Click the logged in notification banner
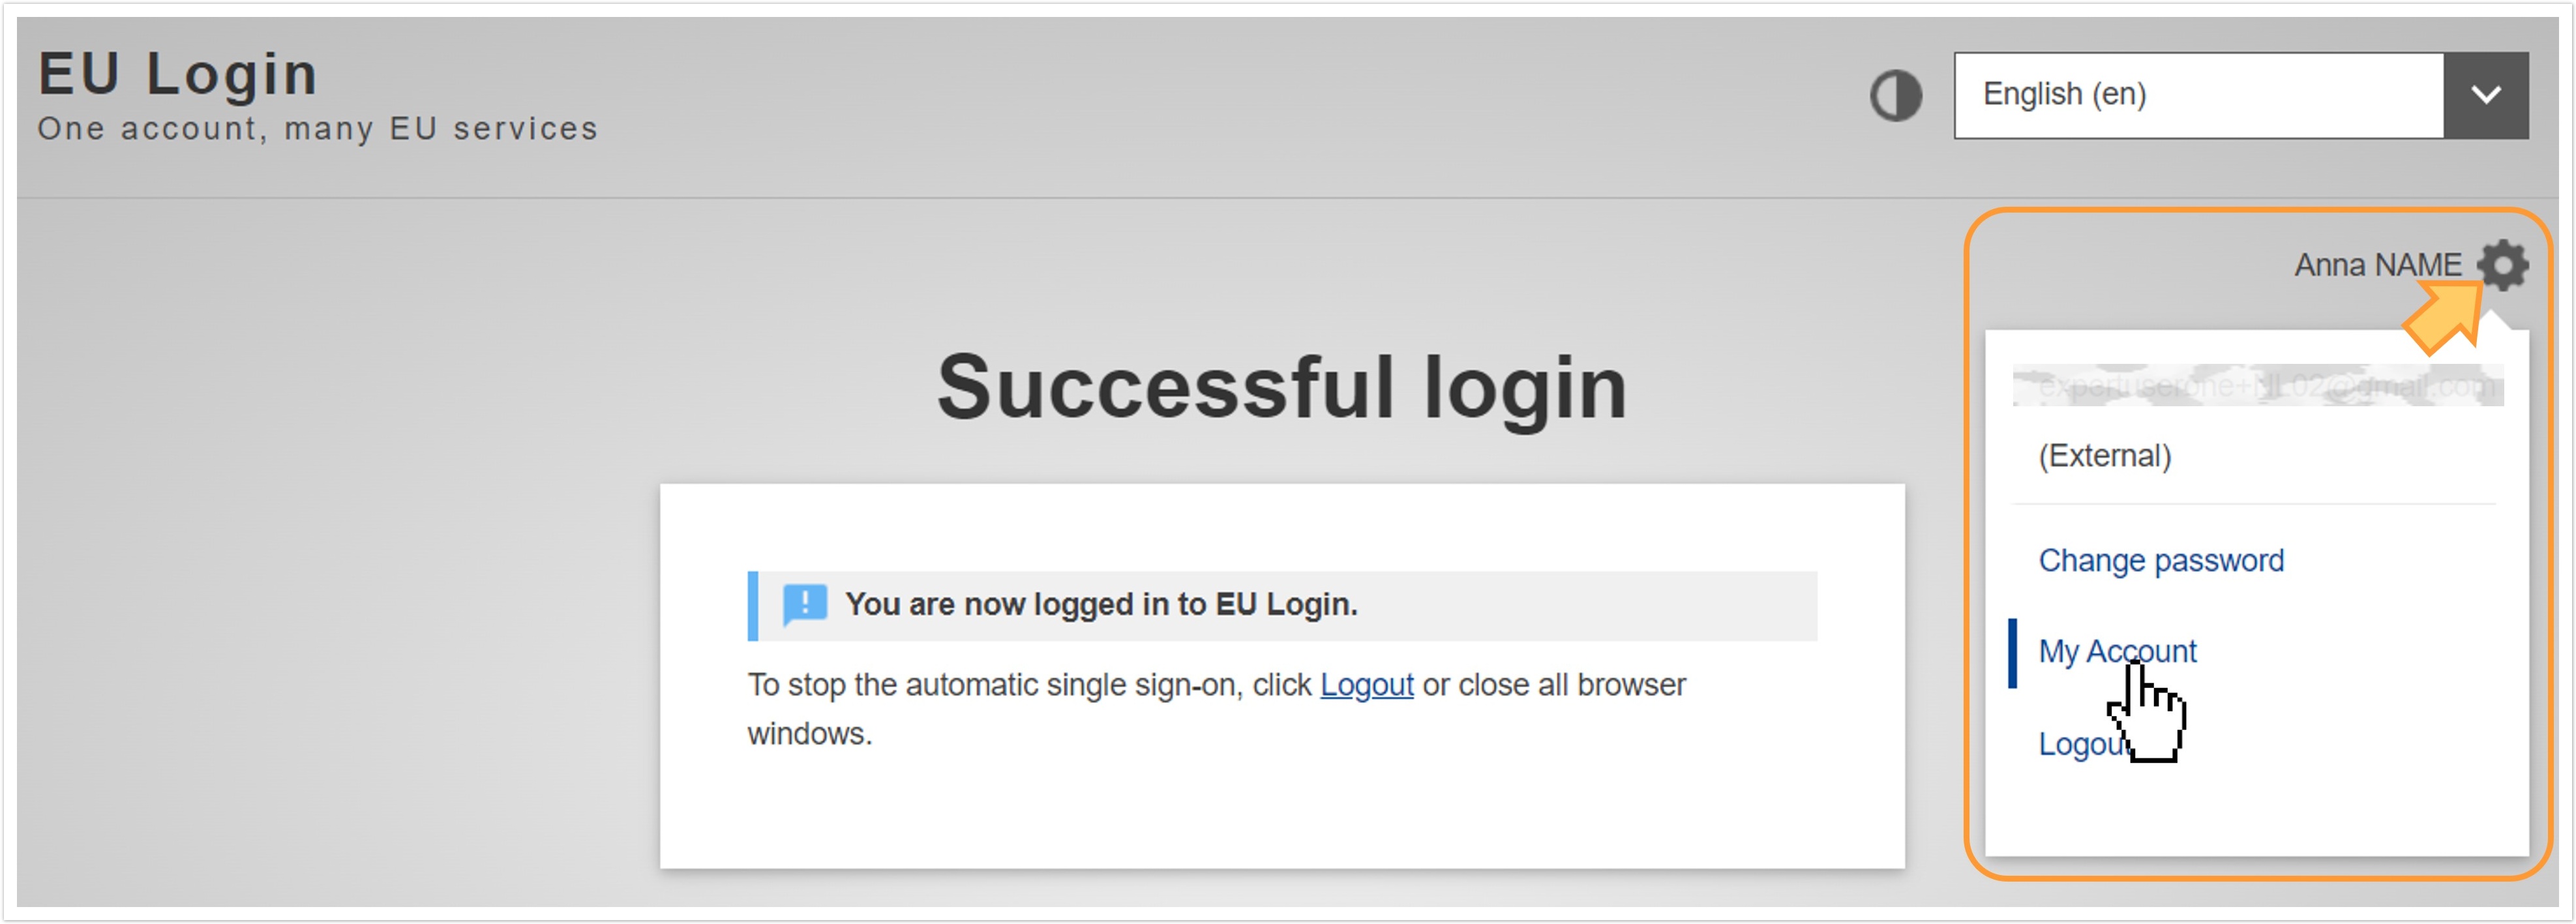The image size is (2576, 924). coord(1282,606)
